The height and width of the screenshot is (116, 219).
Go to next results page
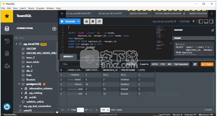click(x=91, y=110)
